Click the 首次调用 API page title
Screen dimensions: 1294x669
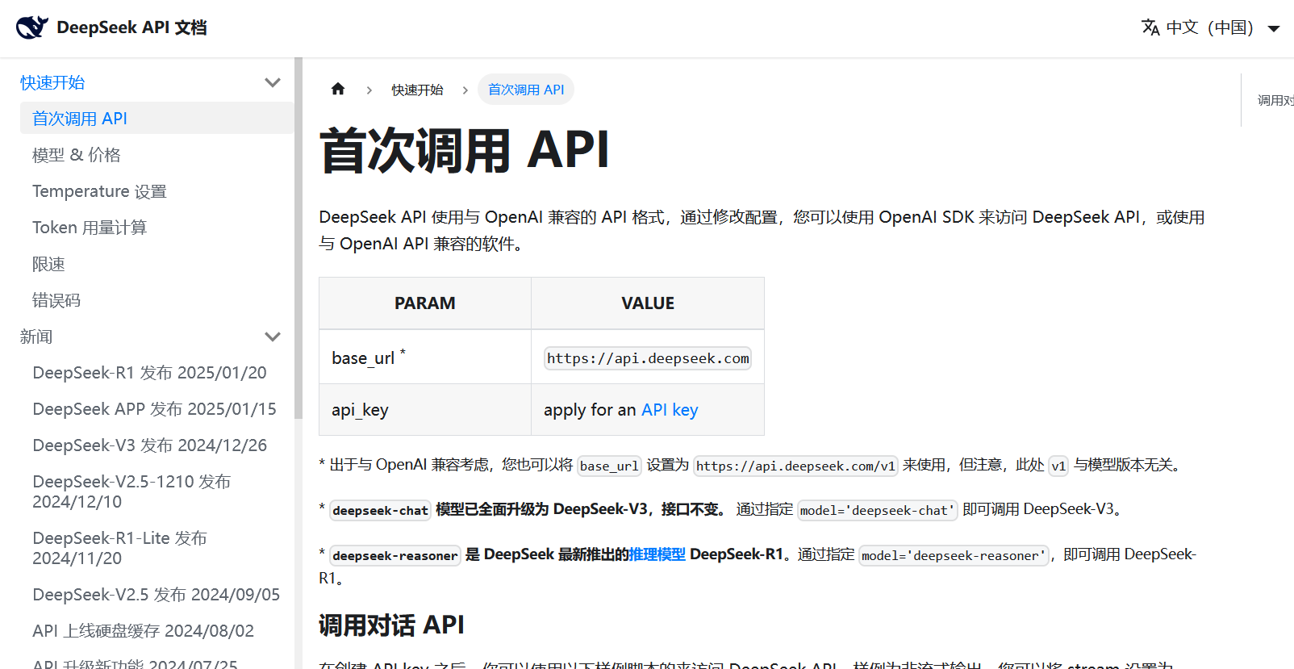pos(464,150)
